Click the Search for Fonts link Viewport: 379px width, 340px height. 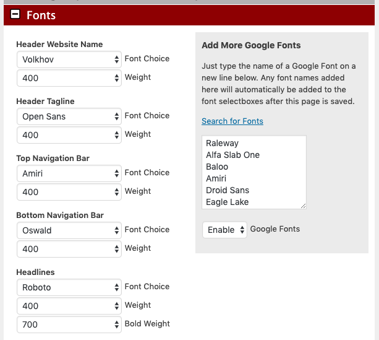232,121
